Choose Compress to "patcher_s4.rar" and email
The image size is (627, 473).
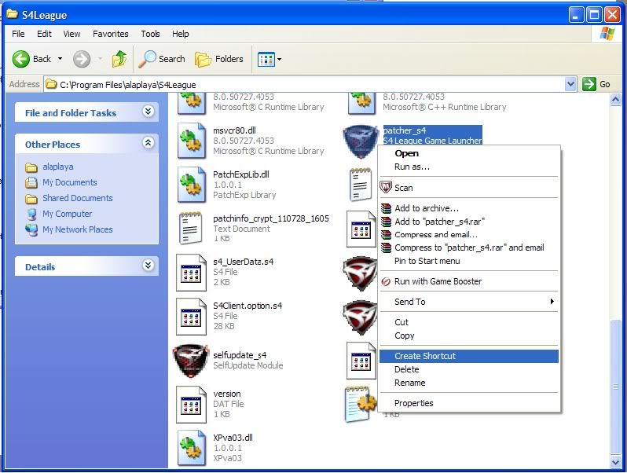coord(468,247)
